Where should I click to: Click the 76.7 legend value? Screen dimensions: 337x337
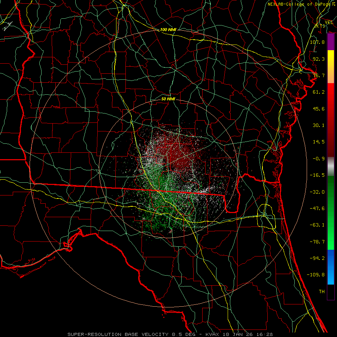[319, 75]
